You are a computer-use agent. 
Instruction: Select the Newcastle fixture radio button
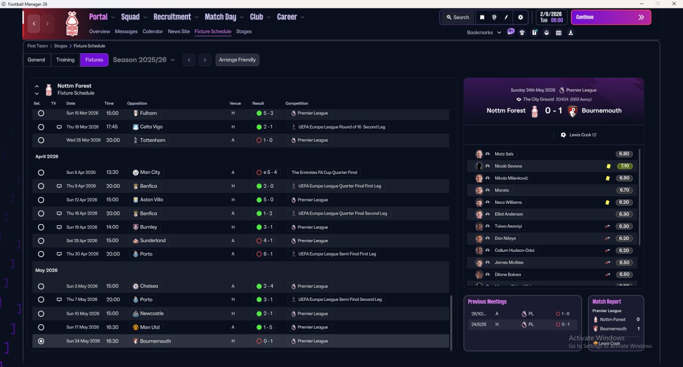tap(41, 314)
